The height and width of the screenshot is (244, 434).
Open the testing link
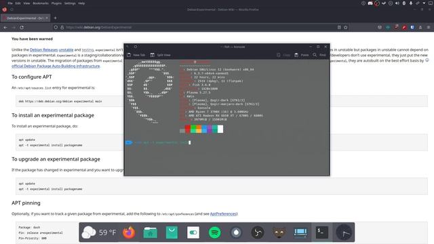(x=87, y=49)
